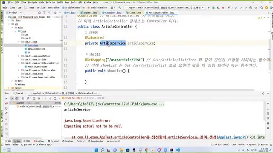Open the test history clock icon
273x153 pixels.
pyautogui.click(x=55, y=98)
